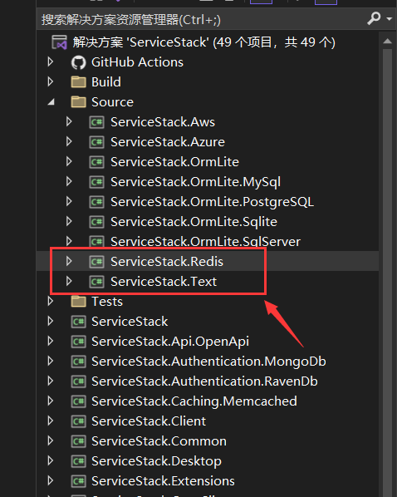Click the ServiceStack.OrmLite.MySql C# icon
This screenshot has width=397, height=497.
click(96, 182)
